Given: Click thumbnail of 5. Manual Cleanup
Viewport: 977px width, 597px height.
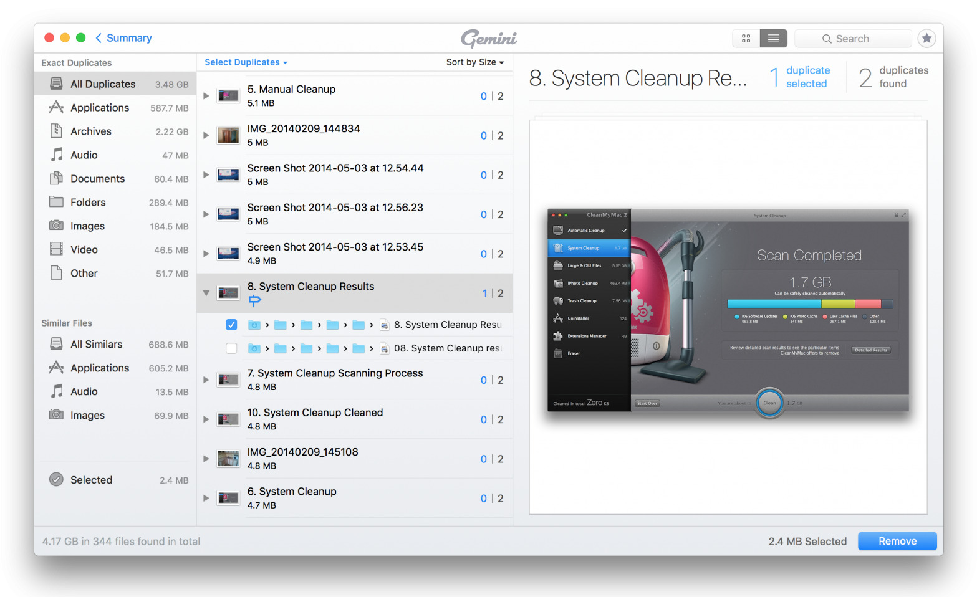Looking at the screenshot, I should (x=228, y=96).
